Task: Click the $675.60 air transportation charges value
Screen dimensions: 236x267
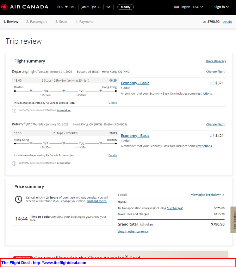Action: [x=219, y=208]
